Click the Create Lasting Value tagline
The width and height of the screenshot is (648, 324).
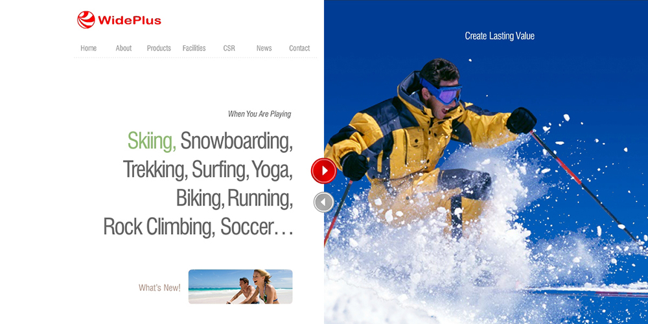coord(500,36)
